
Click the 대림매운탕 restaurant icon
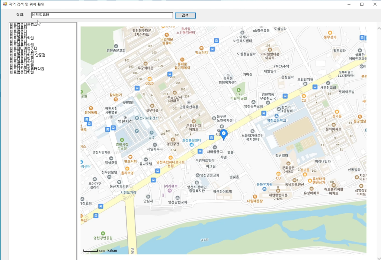click(x=254, y=197)
